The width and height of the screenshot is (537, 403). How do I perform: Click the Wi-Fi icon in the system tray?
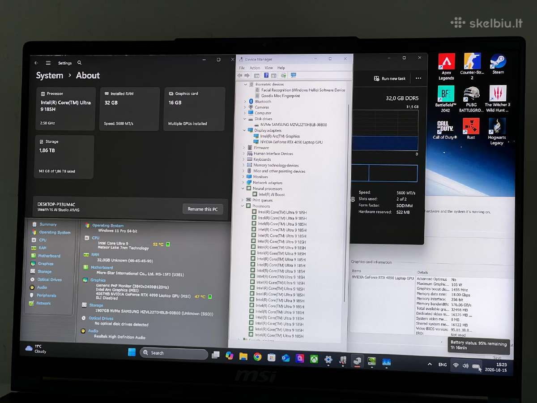click(456, 365)
